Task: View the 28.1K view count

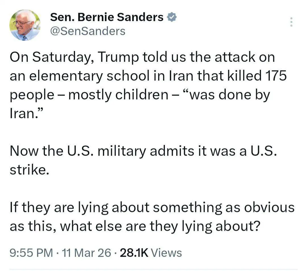Action: coord(134,252)
